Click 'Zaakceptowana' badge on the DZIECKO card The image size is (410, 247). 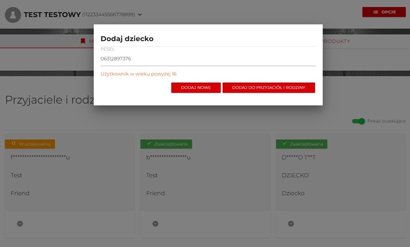(302, 144)
